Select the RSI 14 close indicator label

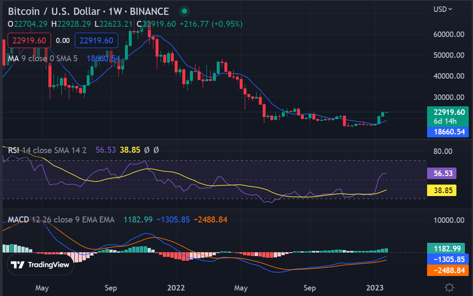[47, 150]
